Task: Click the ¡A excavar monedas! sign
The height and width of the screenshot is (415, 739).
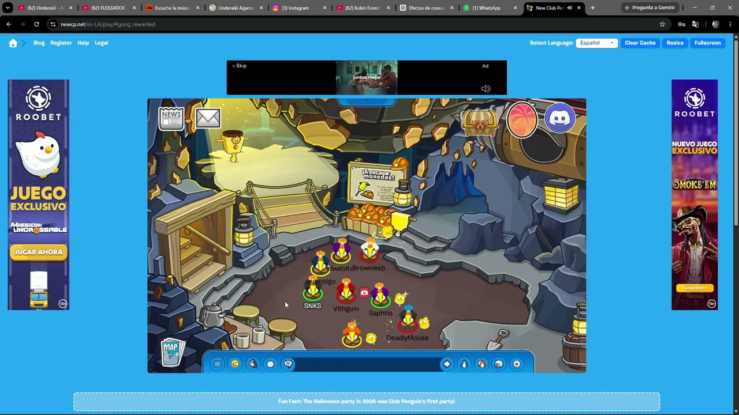Action: (378, 183)
